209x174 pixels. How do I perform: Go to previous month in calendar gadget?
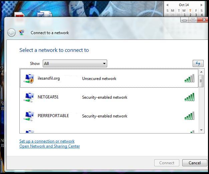[167, 5]
